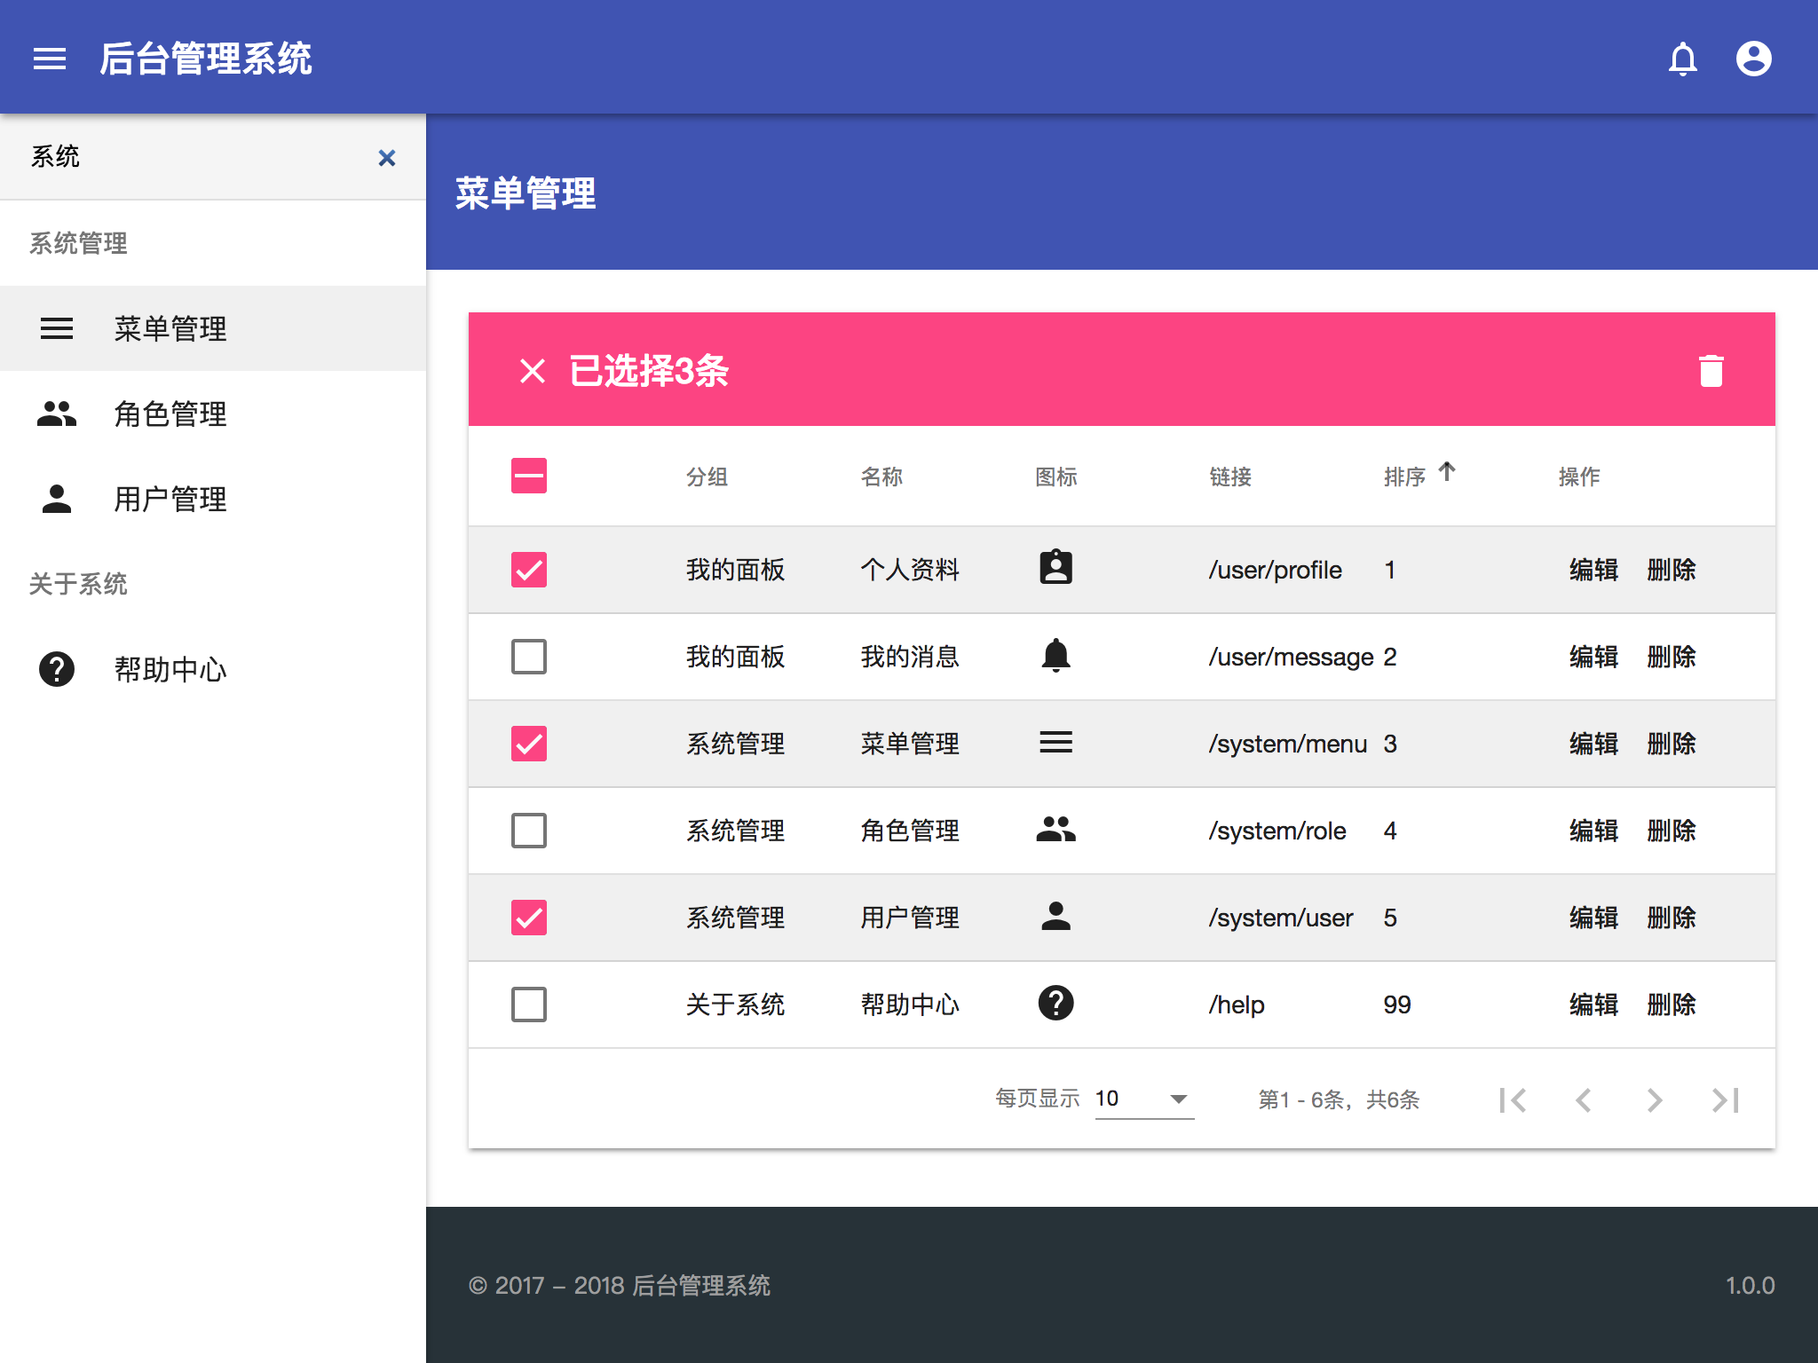Open the rows-per-page dropdown showing 10

(x=1144, y=1099)
